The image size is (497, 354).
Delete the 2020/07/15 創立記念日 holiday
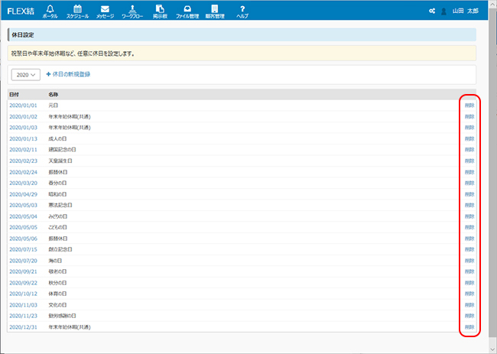tap(469, 249)
